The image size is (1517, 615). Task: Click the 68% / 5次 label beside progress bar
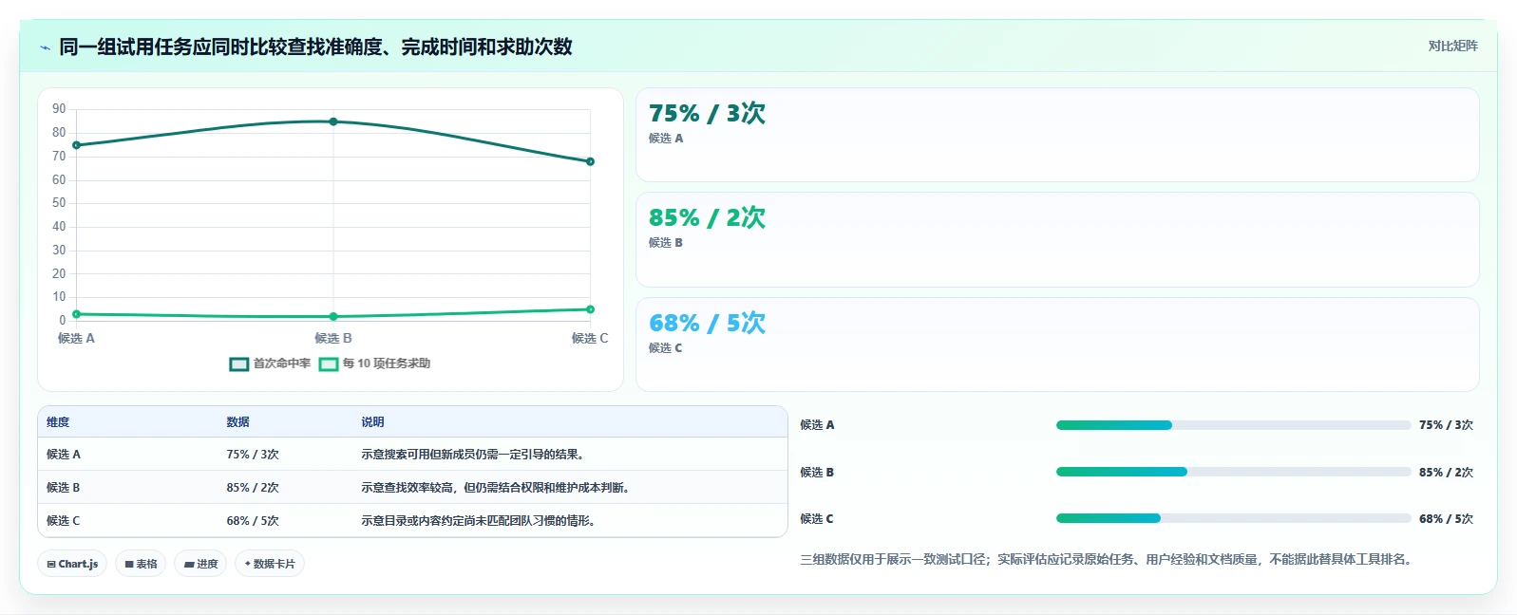pyautogui.click(x=1446, y=519)
